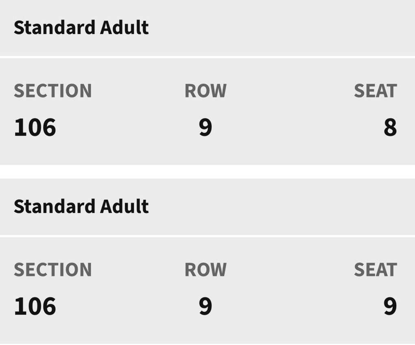
Task: Tap empty header space beside the second Standard Adult
Action: point(281,207)
